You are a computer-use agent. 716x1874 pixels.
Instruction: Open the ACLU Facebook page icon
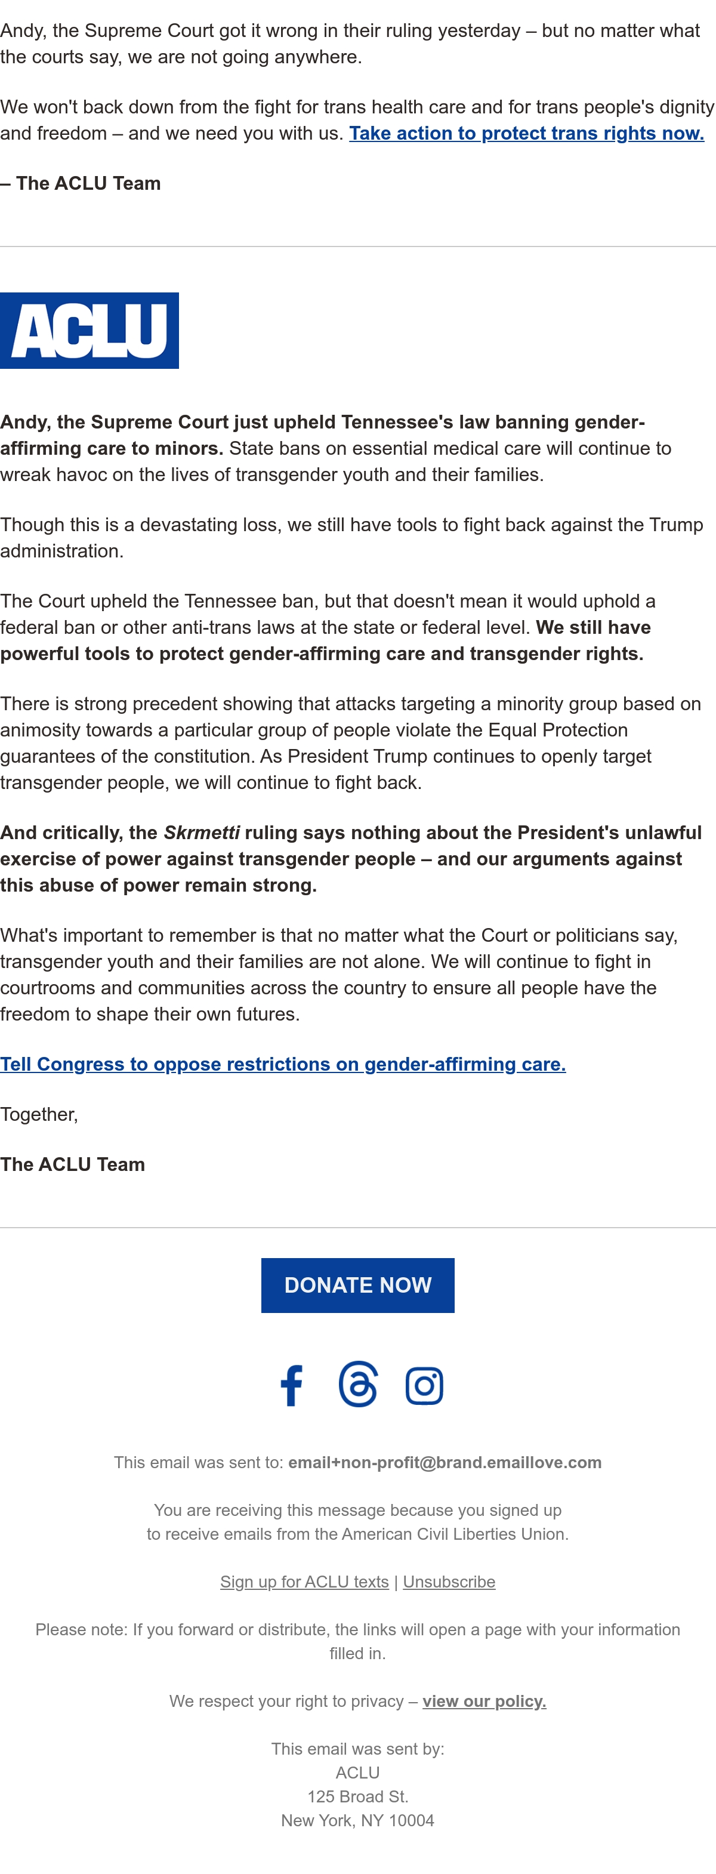pyautogui.click(x=292, y=1385)
